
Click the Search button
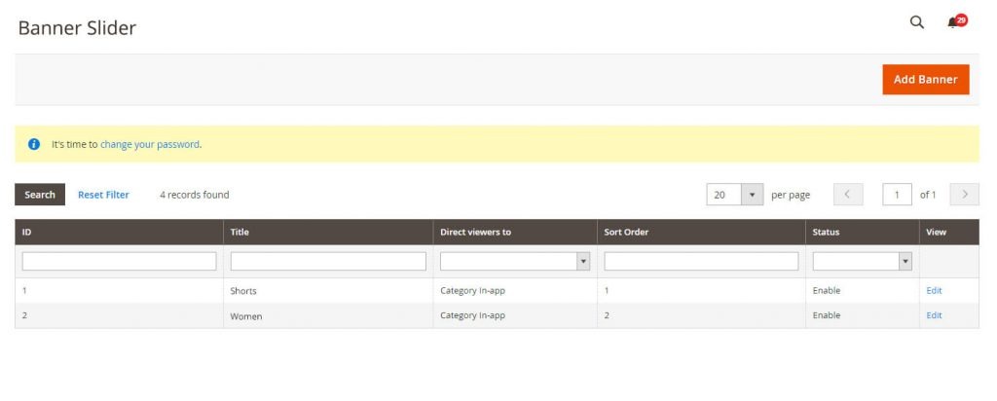(40, 195)
